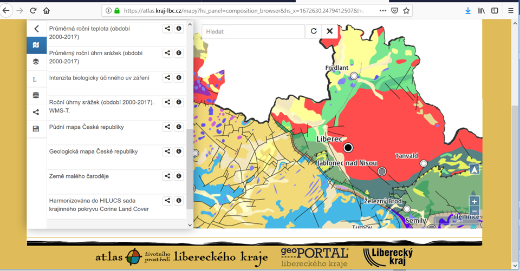Share the Země malého čaroděje composition
Image resolution: width=520 pixels, height=271 pixels.
(167, 176)
